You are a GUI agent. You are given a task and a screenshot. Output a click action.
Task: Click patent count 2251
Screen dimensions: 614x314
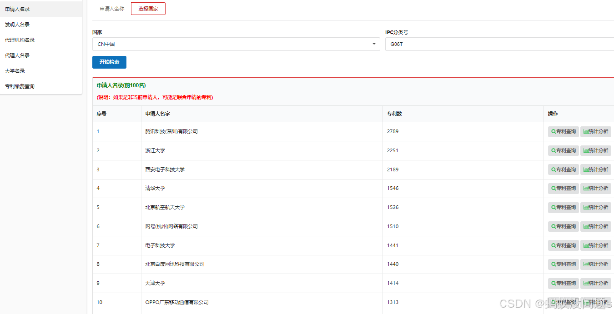point(393,150)
